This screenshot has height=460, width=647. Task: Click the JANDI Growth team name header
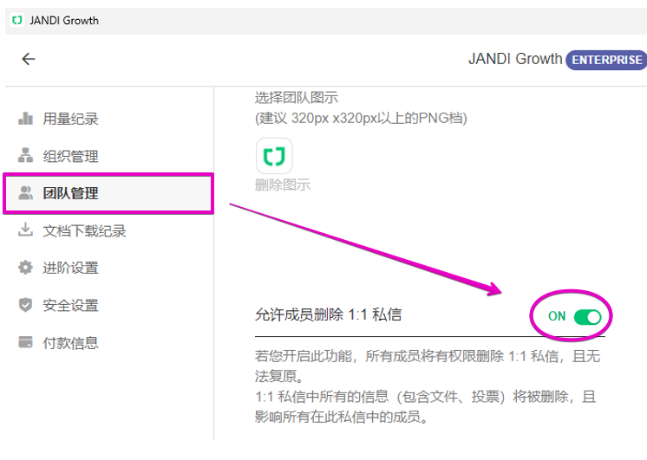[x=515, y=59]
